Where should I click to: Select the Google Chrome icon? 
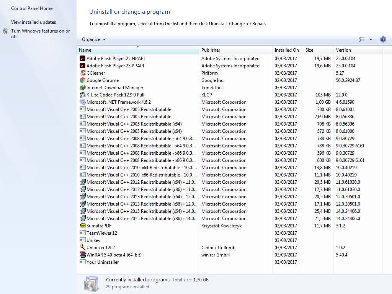coord(83,80)
